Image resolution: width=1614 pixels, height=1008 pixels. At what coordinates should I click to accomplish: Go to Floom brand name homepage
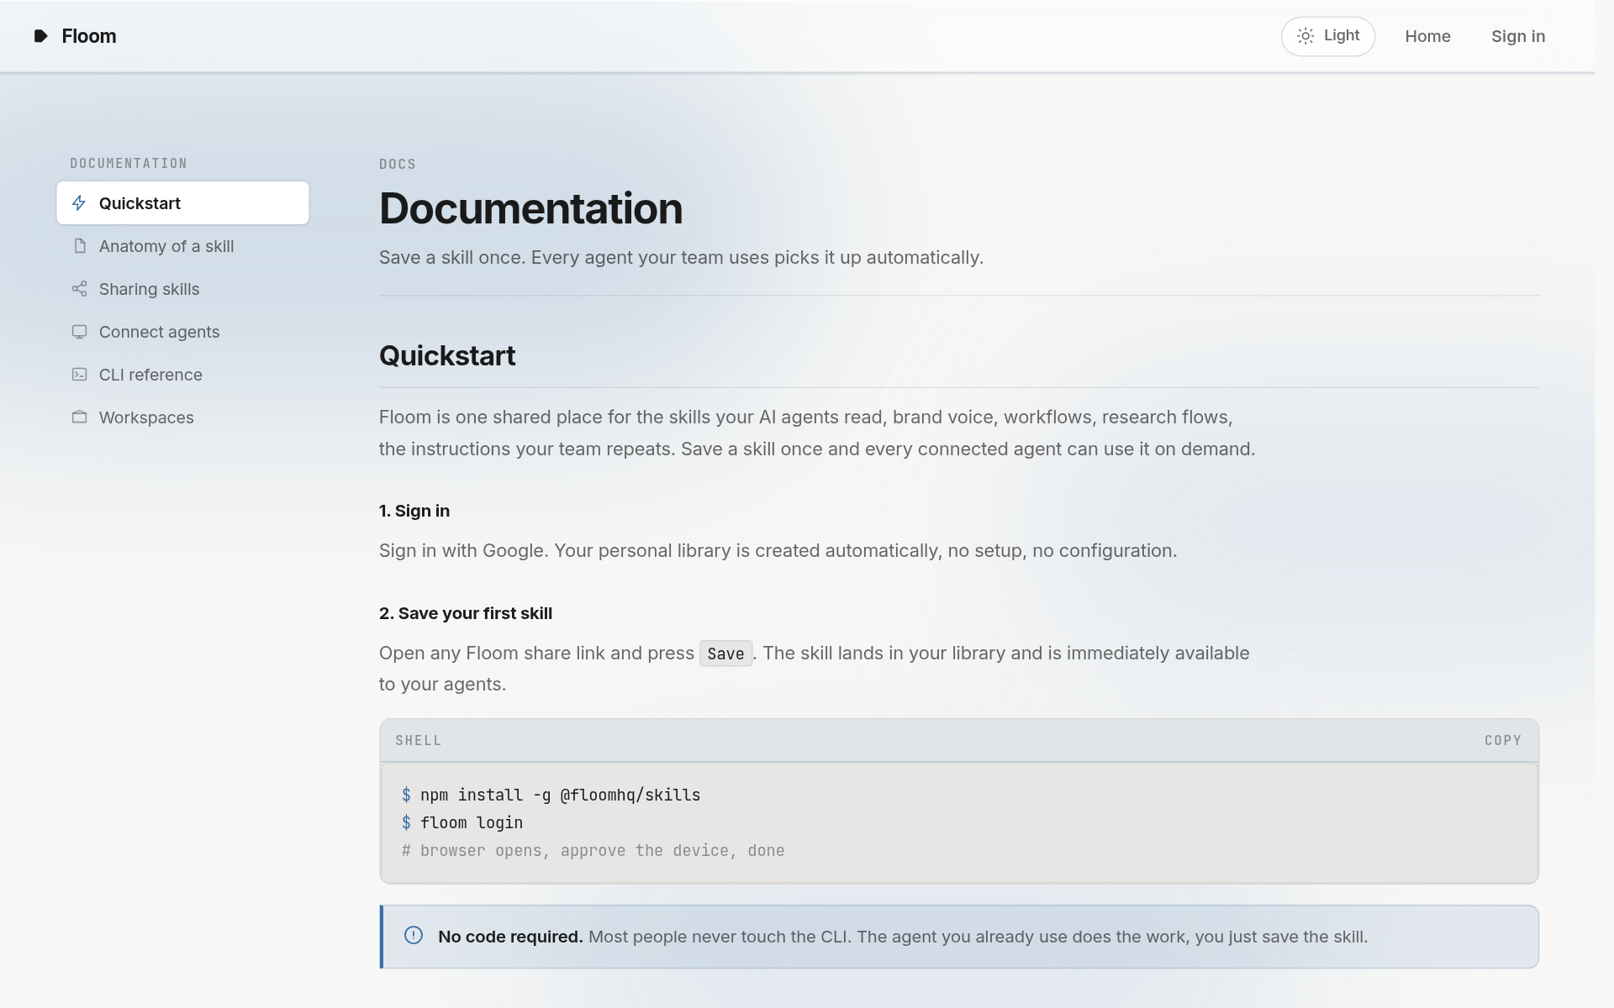89,36
